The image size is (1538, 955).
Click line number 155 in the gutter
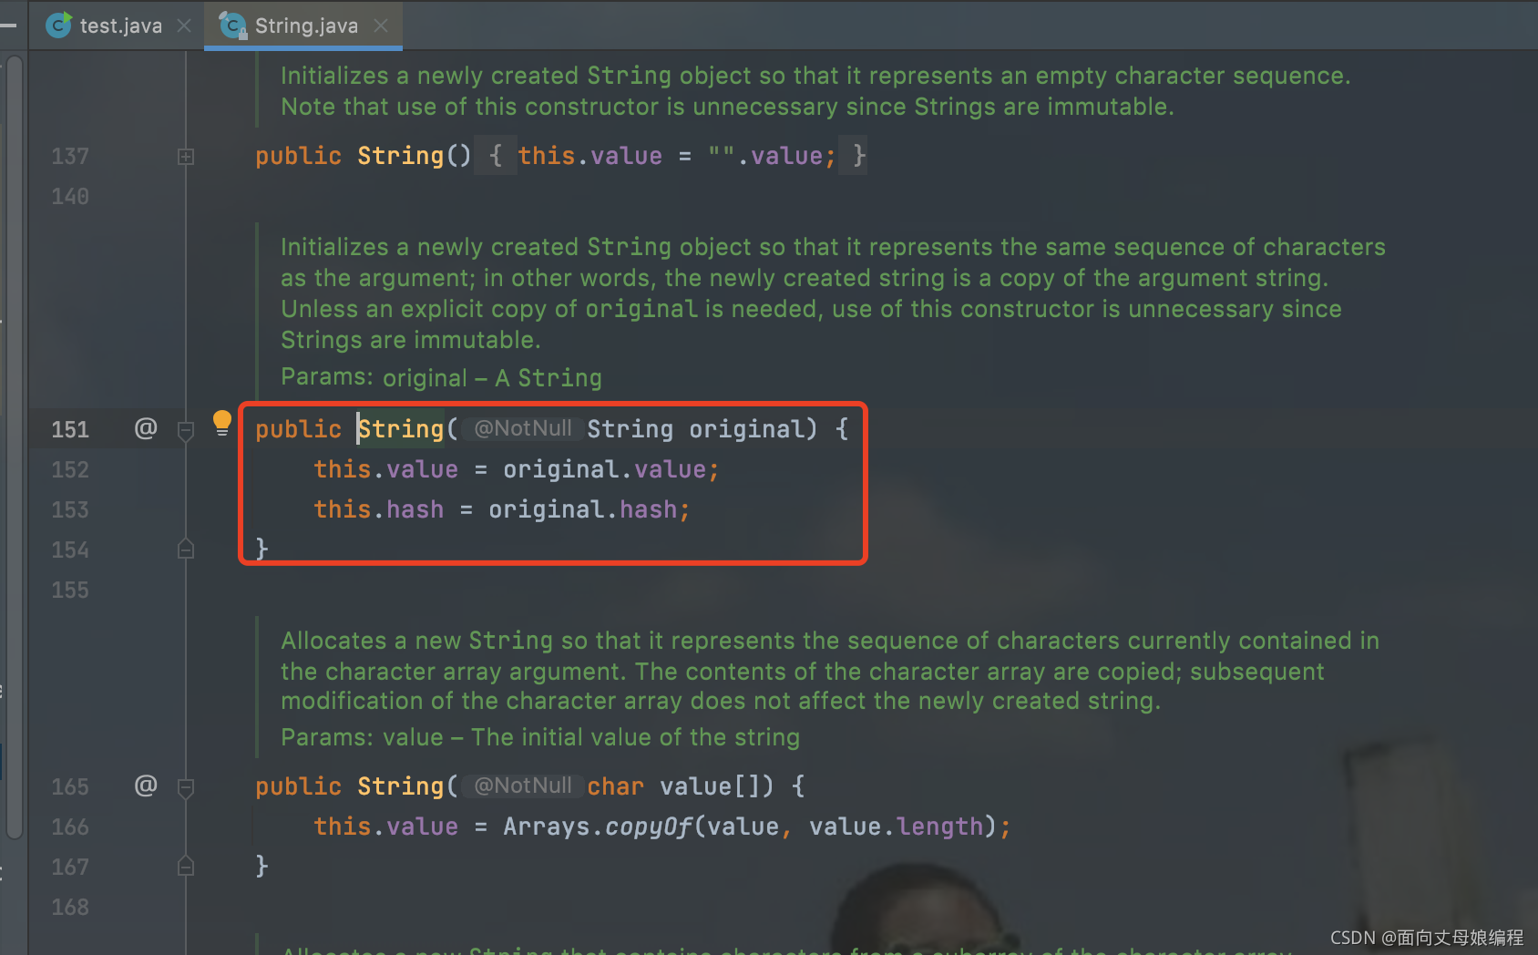point(70,590)
